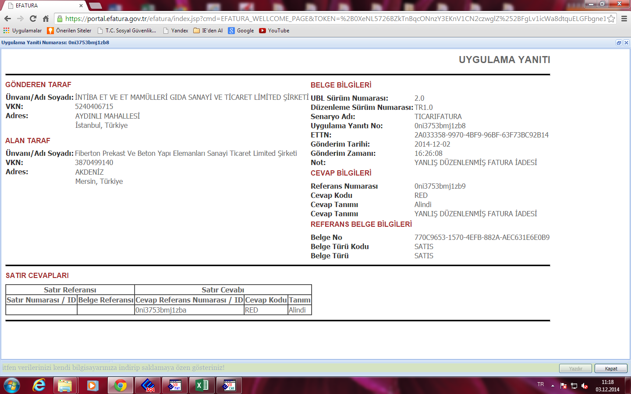
Task: Open the IE'den Al bookmarks folder
Action: [208, 31]
